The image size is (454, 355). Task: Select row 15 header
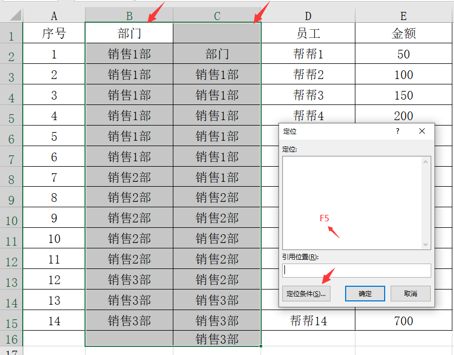coord(11,320)
